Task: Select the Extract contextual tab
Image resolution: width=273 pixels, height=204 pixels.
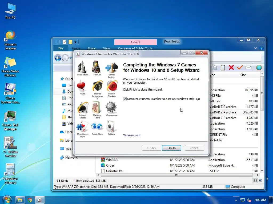Action: [135, 42]
